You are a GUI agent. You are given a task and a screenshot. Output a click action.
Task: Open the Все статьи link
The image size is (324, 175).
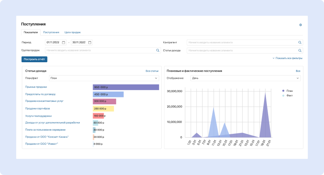tap(152, 71)
